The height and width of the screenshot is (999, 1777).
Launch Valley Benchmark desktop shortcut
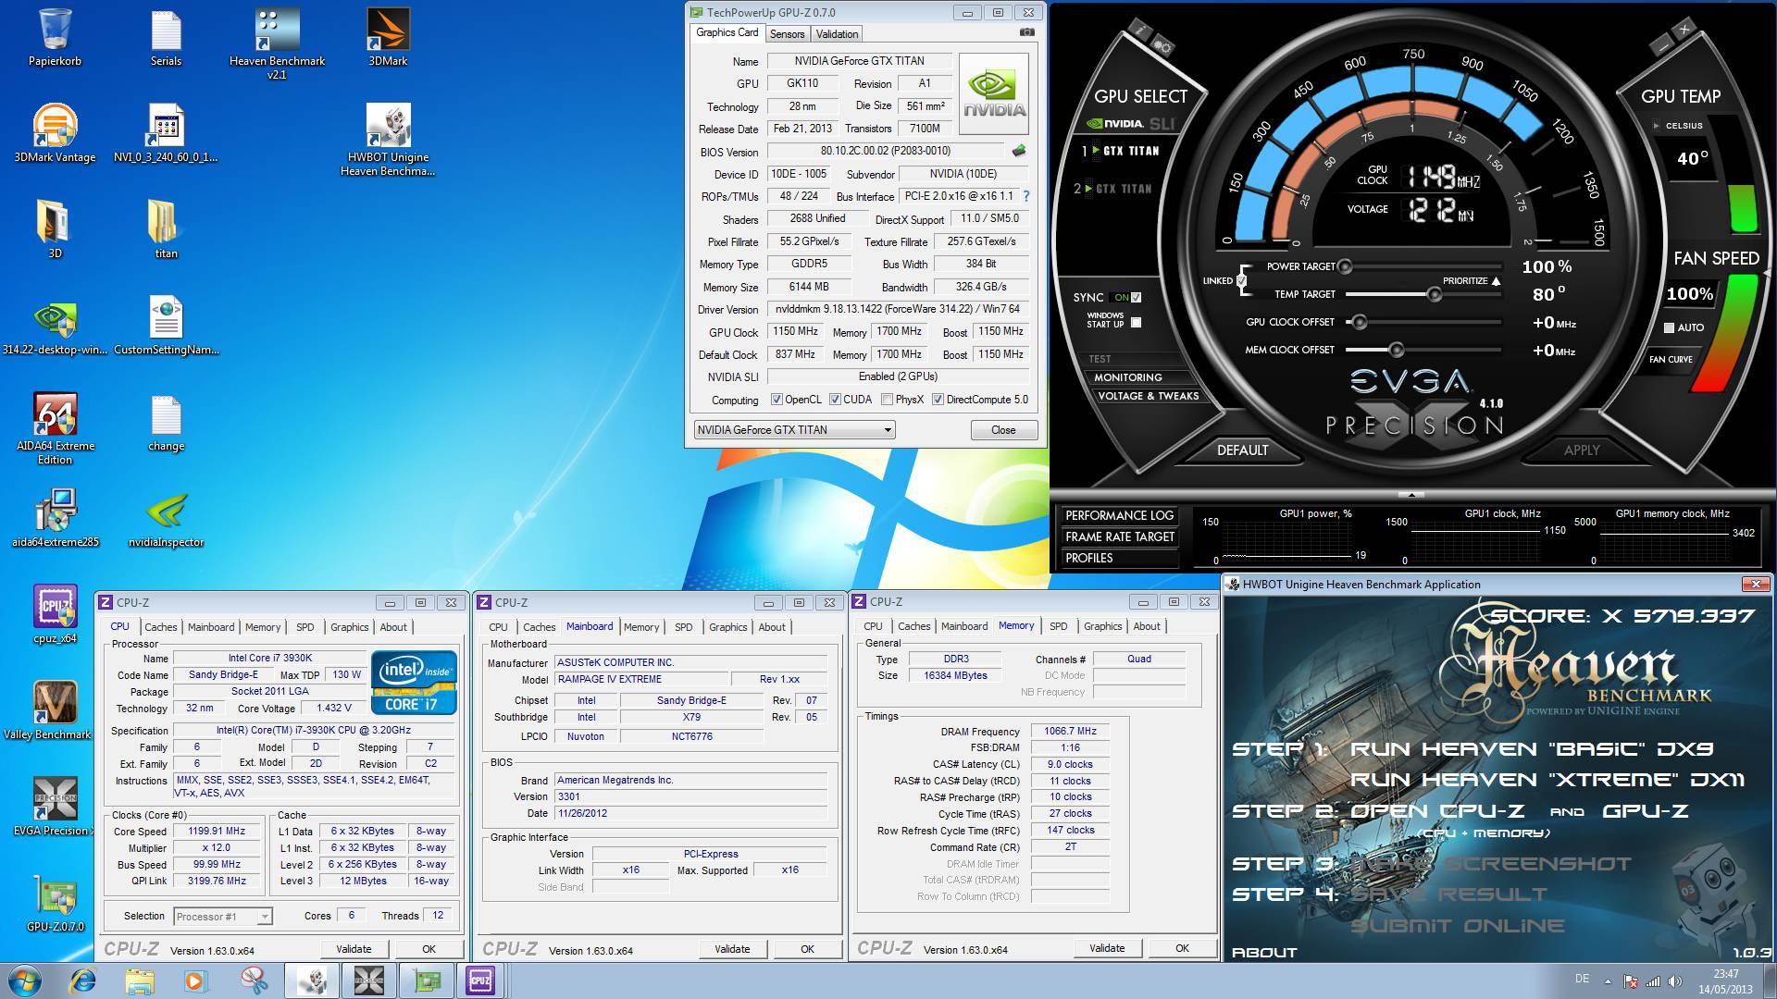tap(47, 710)
